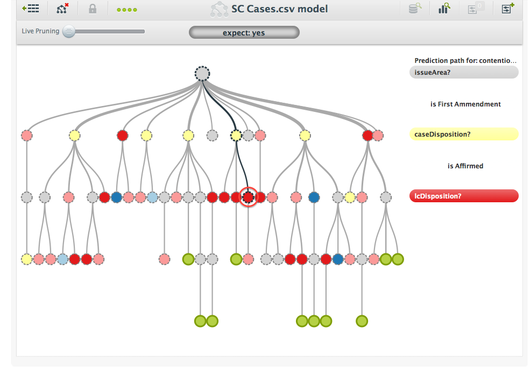Expand the dark-outlined yellow node on highlighted path

tap(236, 136)
